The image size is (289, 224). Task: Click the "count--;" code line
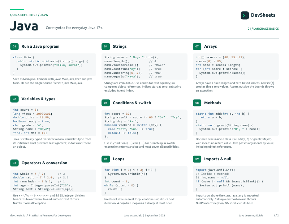pyautogui.click(x=115, y=189)
